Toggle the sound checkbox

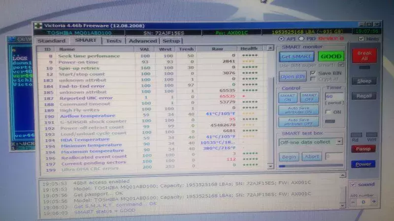(353, 185)
